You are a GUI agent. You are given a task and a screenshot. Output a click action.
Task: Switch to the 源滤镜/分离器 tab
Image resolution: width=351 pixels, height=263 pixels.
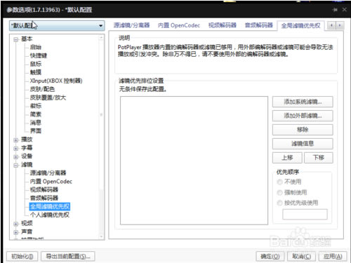[x=131, y=25]
